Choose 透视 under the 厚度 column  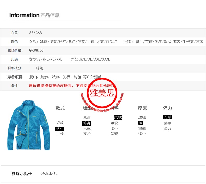point(142,117)
